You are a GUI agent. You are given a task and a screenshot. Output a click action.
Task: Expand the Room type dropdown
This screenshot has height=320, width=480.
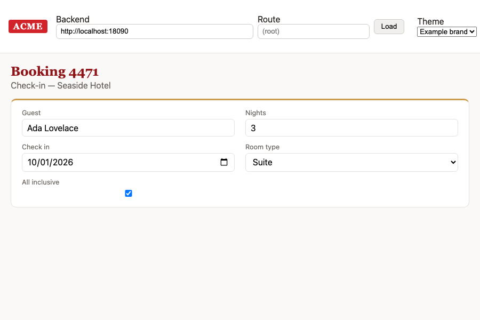point(351,162)
